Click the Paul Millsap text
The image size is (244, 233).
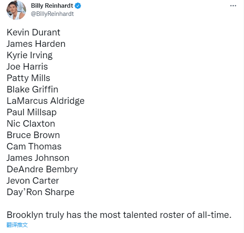point(32,112)
